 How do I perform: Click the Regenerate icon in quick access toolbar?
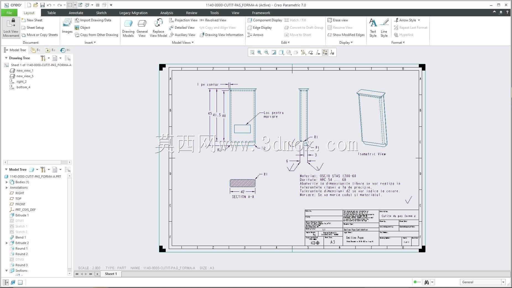pos(80,5)
